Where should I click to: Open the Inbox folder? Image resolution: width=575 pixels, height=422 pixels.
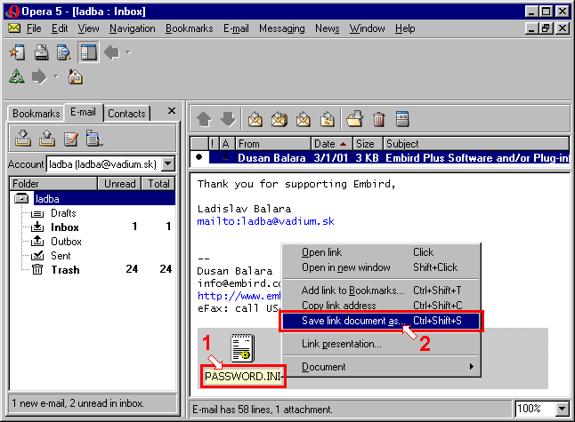pyautogui.click(x=65, y=227)
